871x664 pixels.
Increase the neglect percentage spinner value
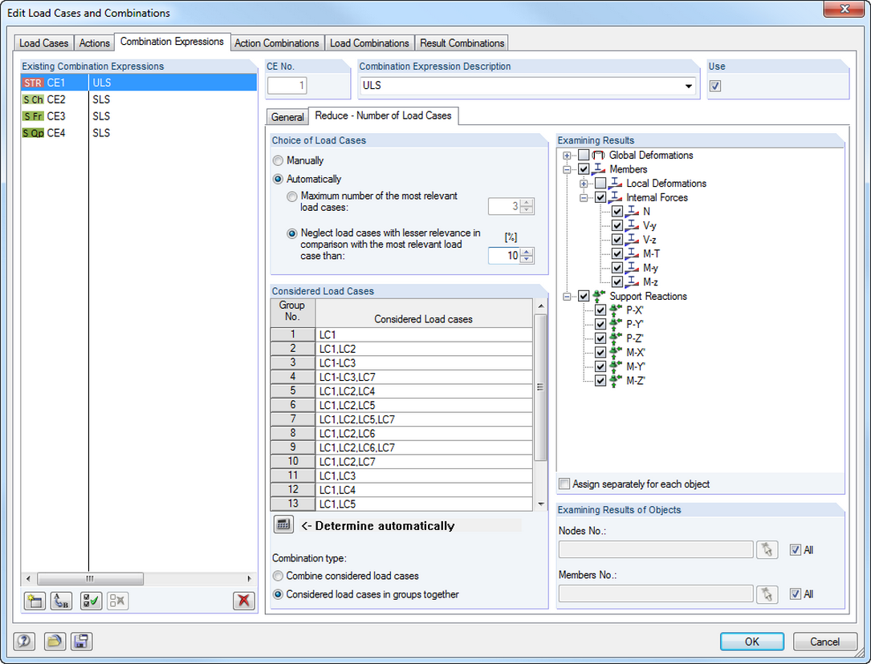[527, 252]
